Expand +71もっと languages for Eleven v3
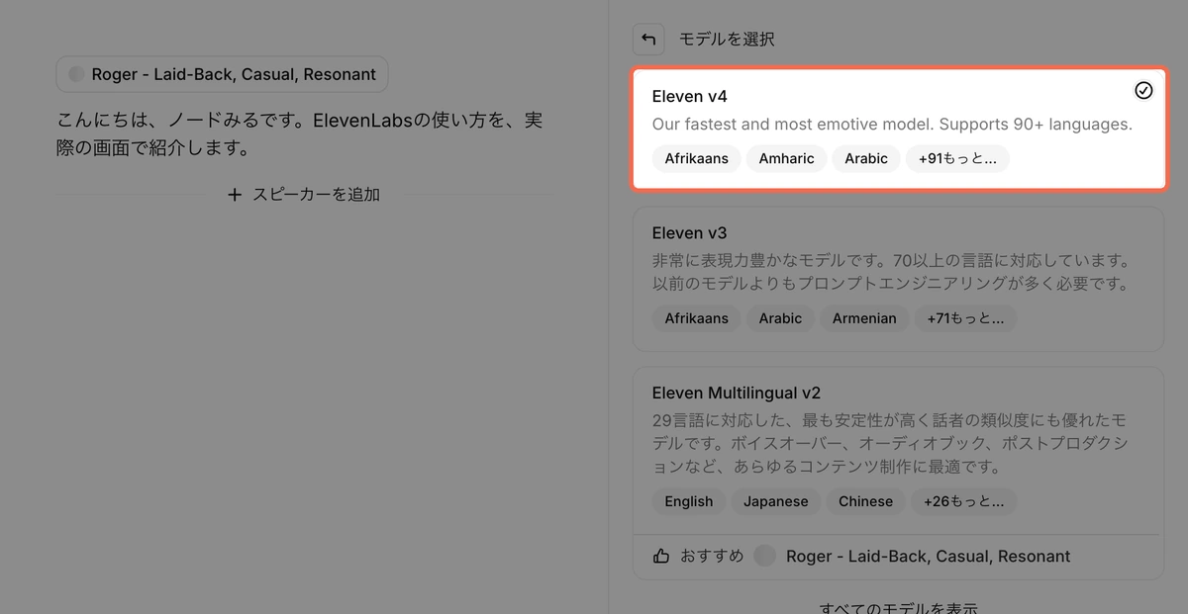The image size is (1188, 614). tap(965, 318)
